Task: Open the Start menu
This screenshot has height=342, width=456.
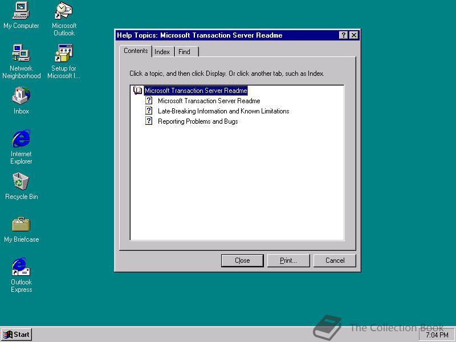Action: pos(17,335)
